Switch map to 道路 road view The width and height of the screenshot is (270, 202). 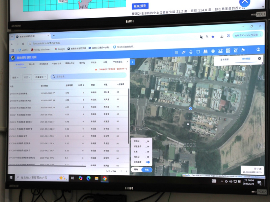tap(136, 169)
